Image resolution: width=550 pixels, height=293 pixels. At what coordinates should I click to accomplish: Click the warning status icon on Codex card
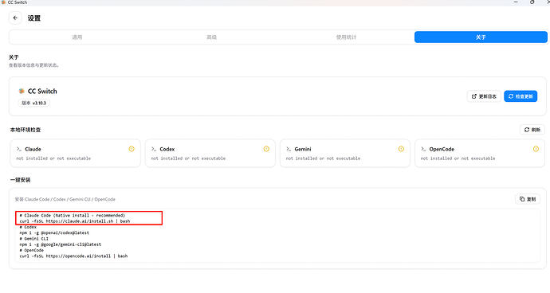point(266,149)
